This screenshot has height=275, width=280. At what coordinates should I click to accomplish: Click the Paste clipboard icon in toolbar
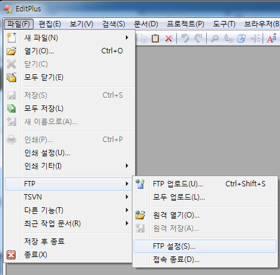[155, 38]
